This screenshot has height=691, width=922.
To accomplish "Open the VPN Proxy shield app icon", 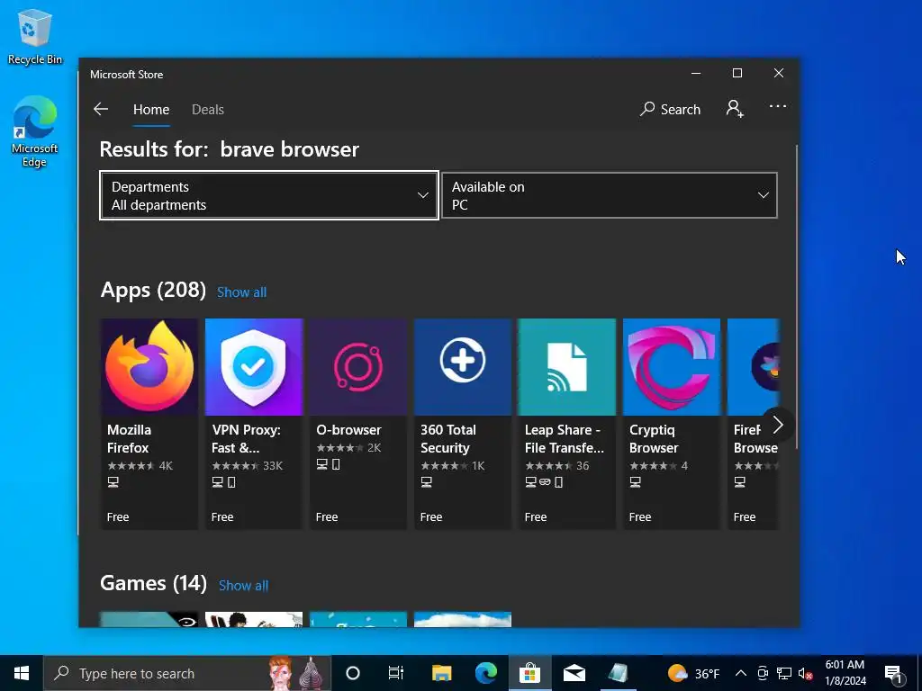I will click(x=253, y=367).
